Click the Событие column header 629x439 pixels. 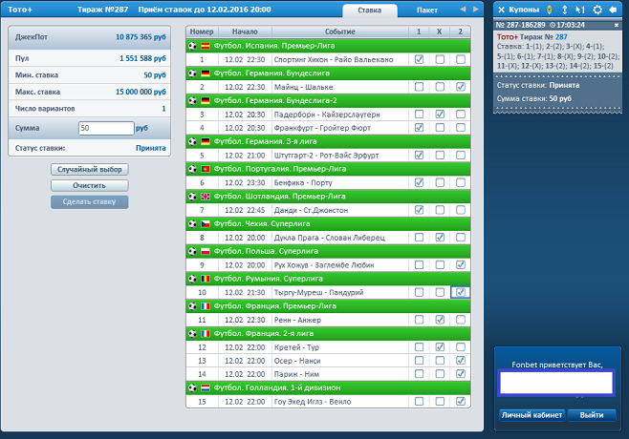click(339, 31)
